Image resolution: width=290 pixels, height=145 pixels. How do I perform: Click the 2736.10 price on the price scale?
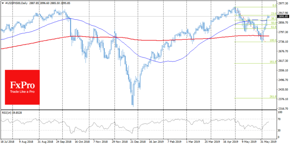point(282,42)
